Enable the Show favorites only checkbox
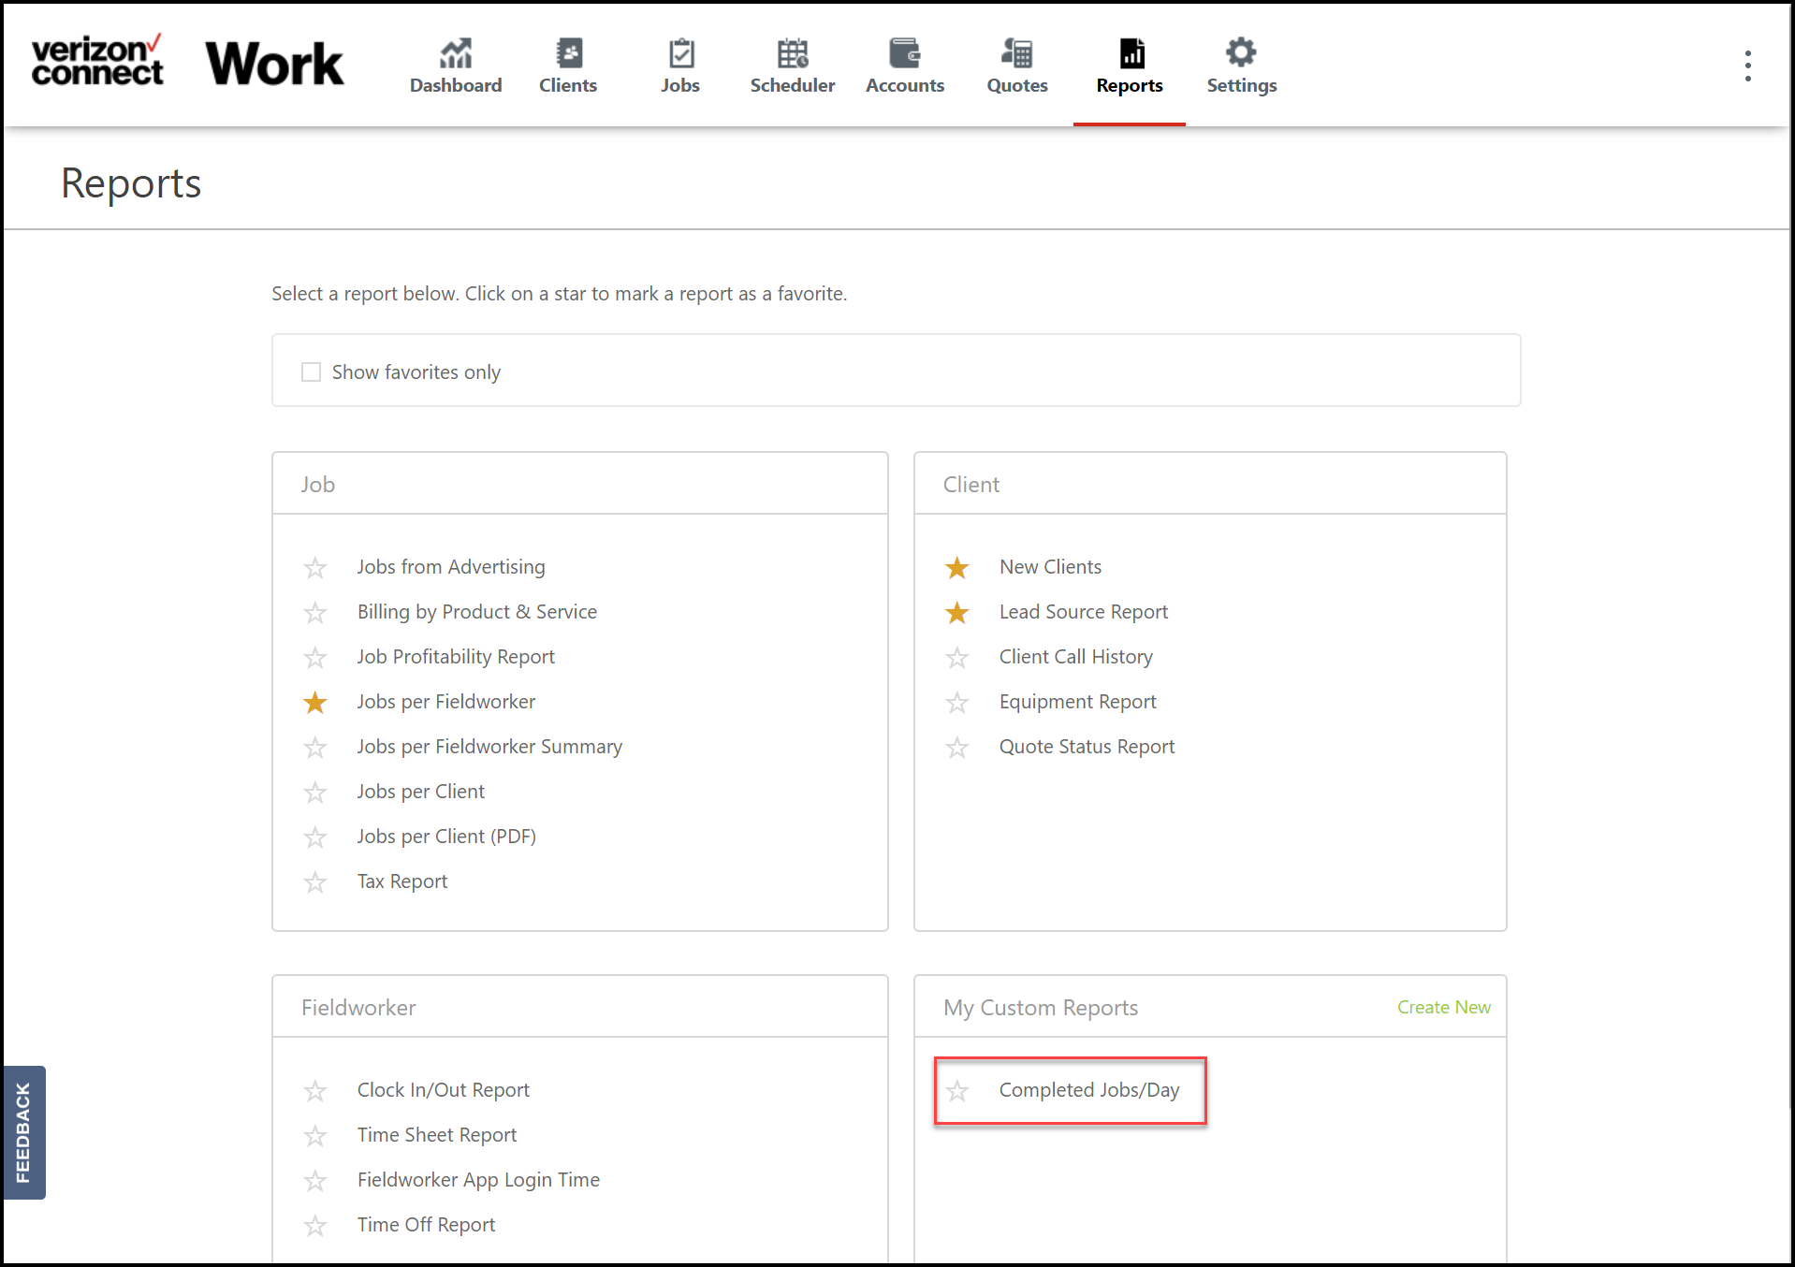 311,372
